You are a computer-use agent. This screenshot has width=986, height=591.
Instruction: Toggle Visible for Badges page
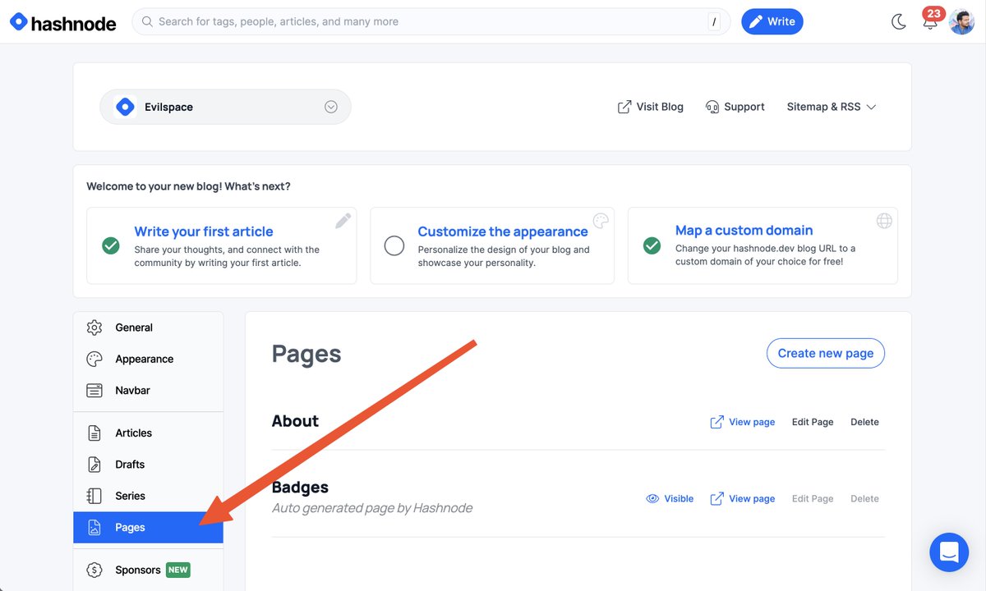[x=670, y=498]
